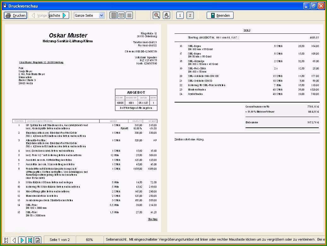
Task: Go to previous page arrow in status bar
Action: tap(14, 240)
